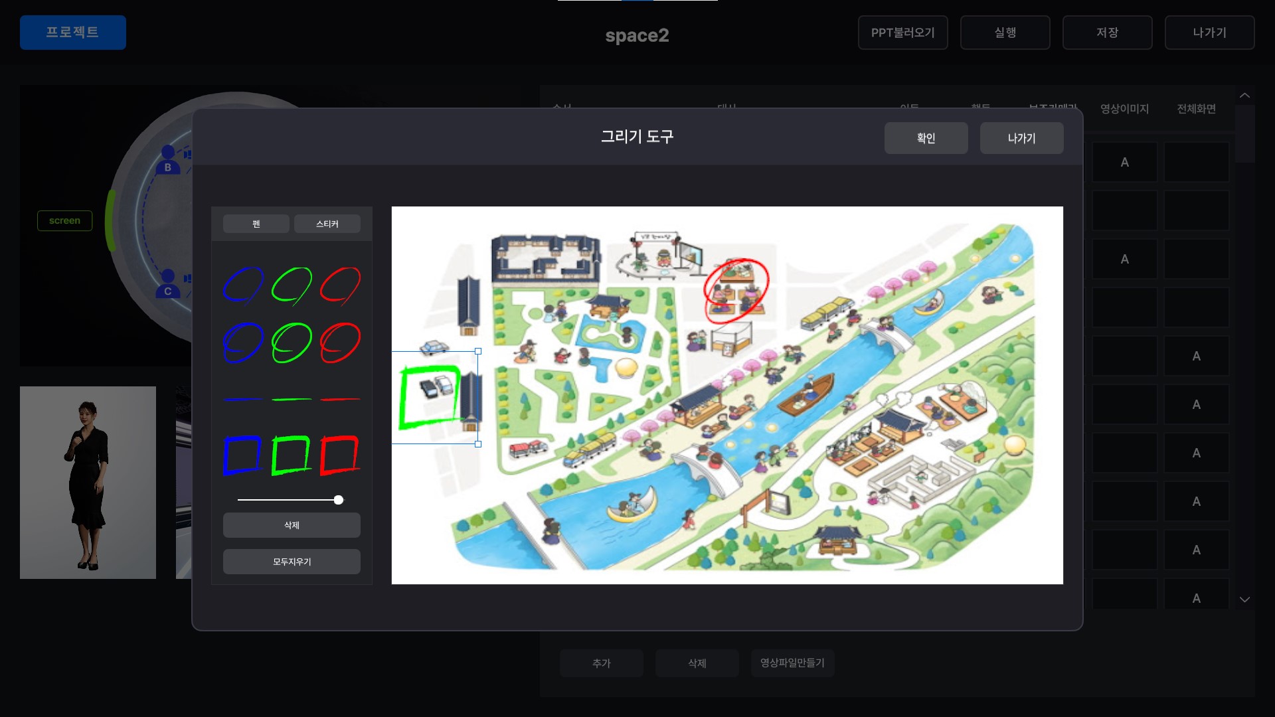The height and width of the screenshot is (717, 1275).
Task: Click the 모두지우기 button
Action: pos(292,562)
